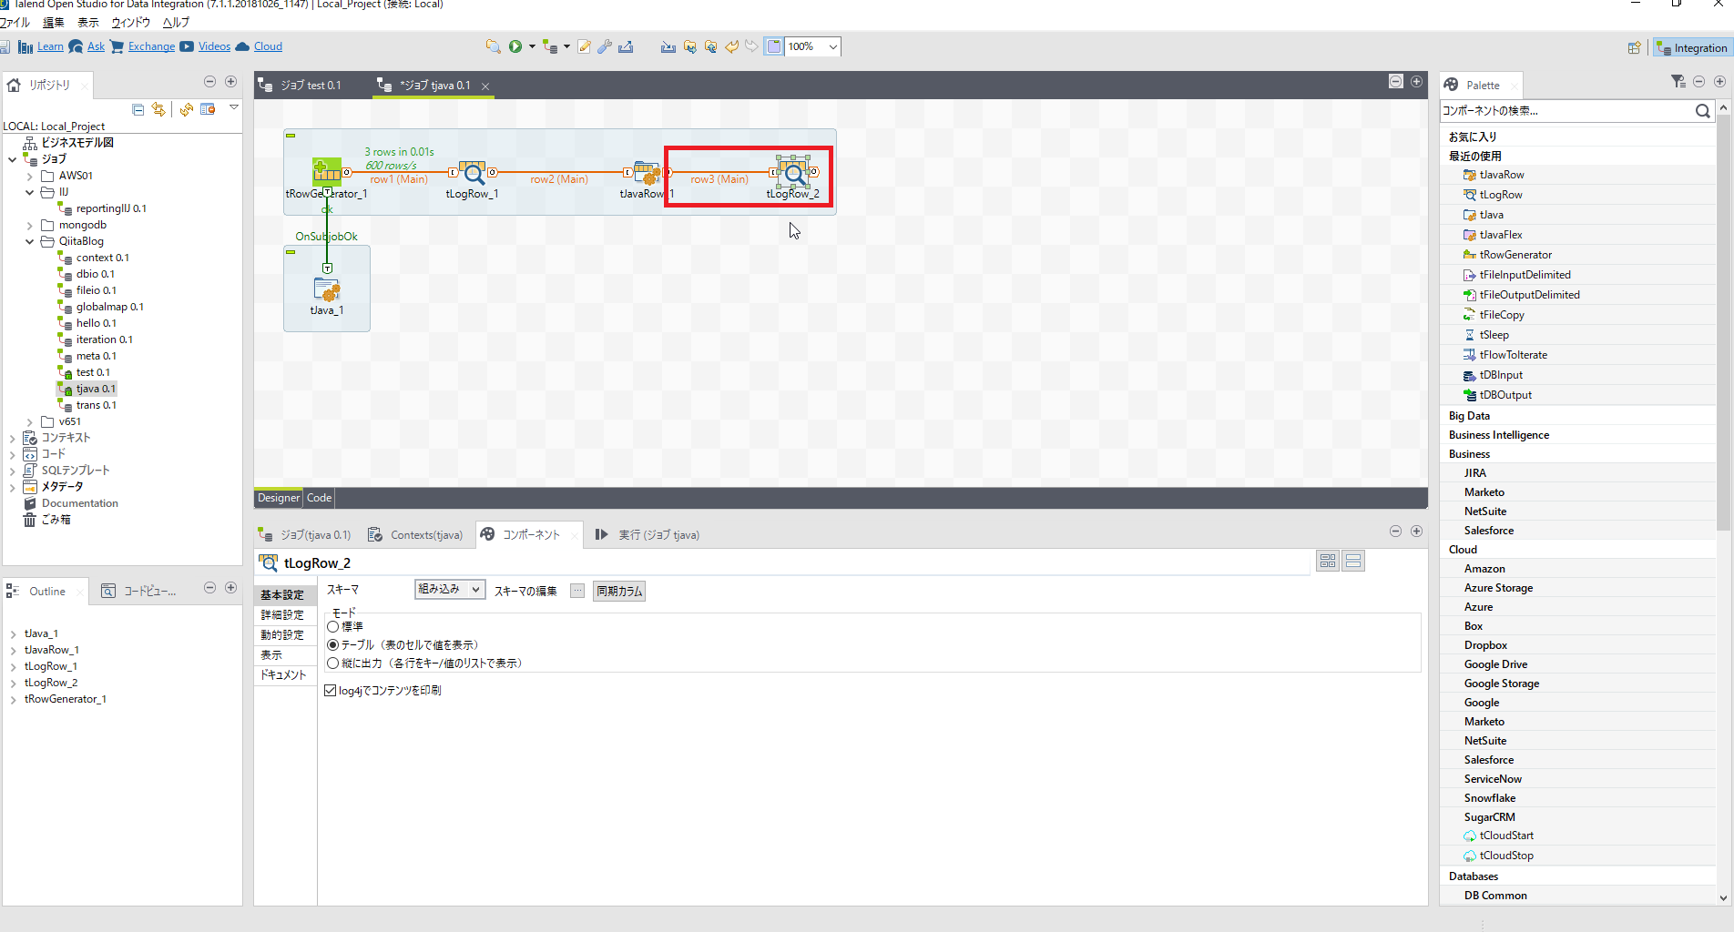Image resolution: width=1734 pixels, height=932 pixels.
Task: Uncheck the log4jでコンテンツを印刷 checkbox
Action: tap(330, 690)
